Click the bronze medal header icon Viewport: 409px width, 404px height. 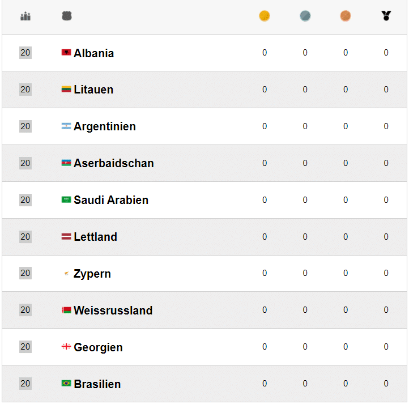346,16
